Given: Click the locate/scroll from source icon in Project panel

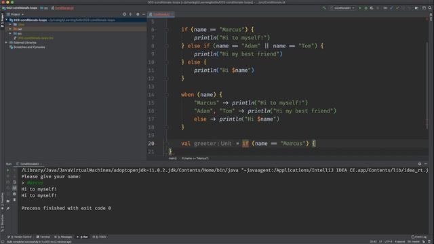Looking at the screenshot, I should [124, 14].
